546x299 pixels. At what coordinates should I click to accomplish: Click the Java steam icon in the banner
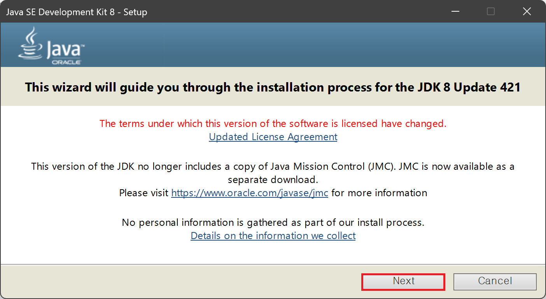pyautogui.click(x=30, y=35)
